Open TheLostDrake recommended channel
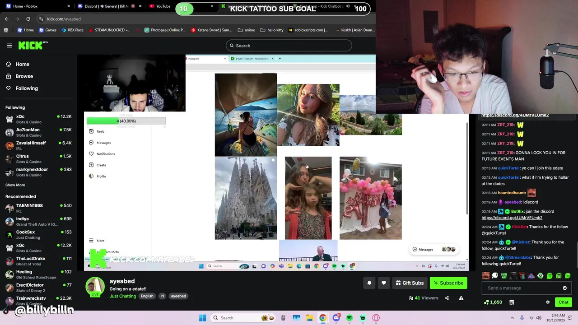Image resolution: width=578 pixels, height=325 pixels. [38, 261]
